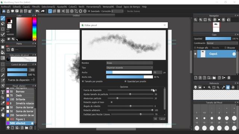Select the Eraser tool

coord(3,24)
